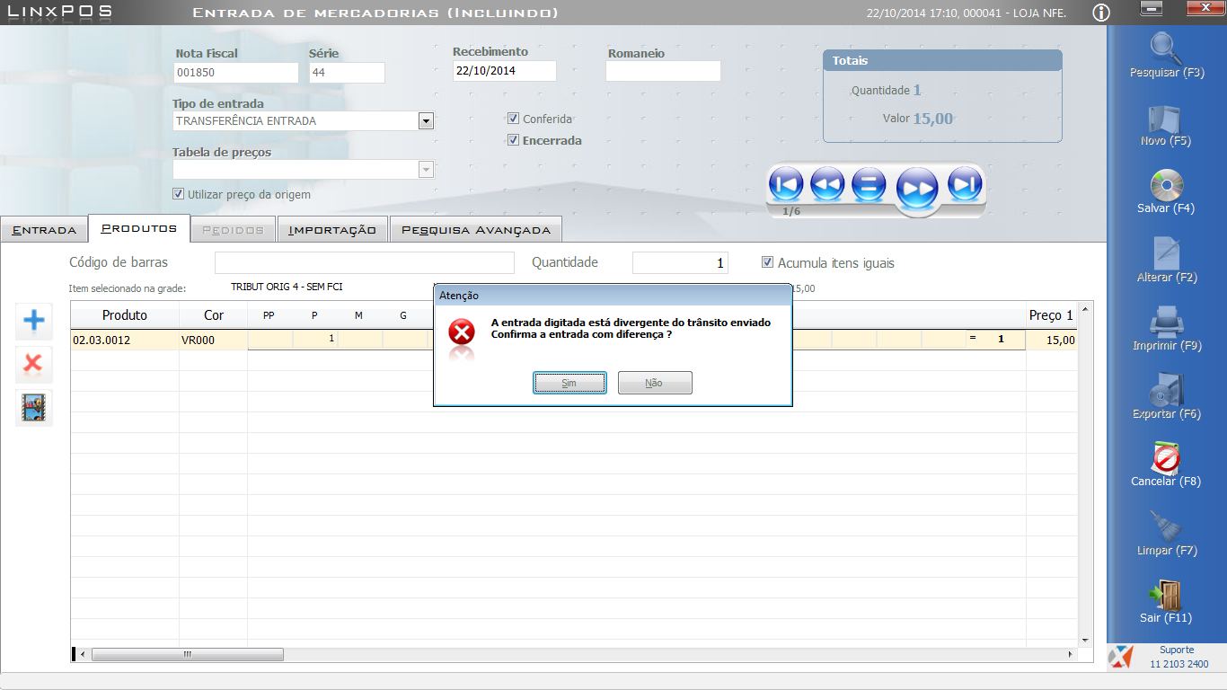Click the Imprimir (F9) printer icon
Screen dimensions: 1227x690
(x=1166, y=322)
